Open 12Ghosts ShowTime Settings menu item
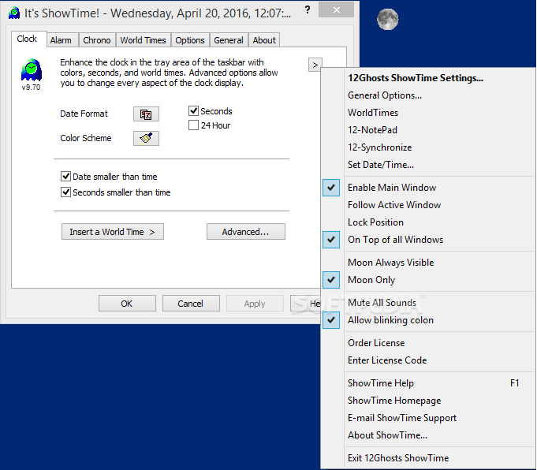537x470 pixels. pos(428,78)
